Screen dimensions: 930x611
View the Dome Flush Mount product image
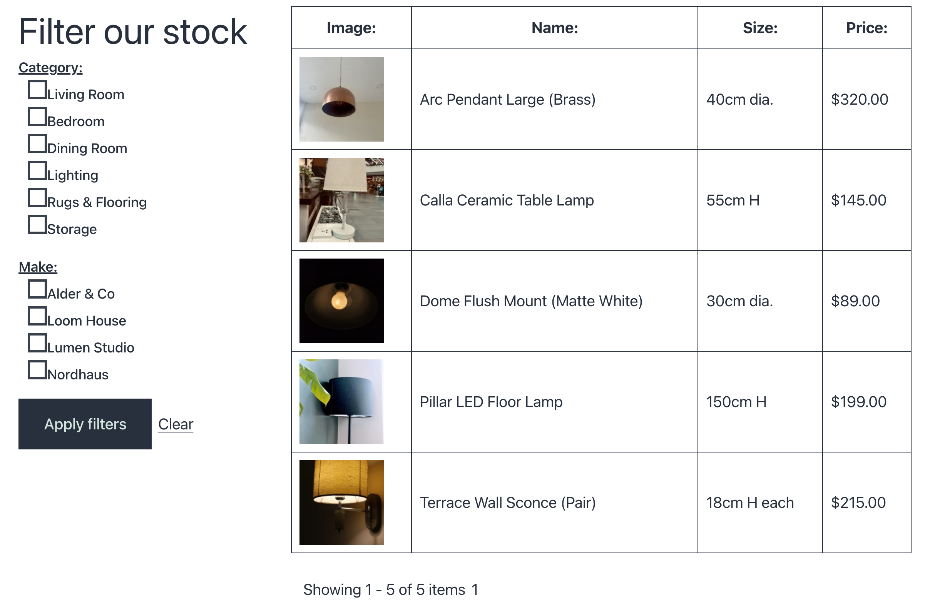click(342, 301)
